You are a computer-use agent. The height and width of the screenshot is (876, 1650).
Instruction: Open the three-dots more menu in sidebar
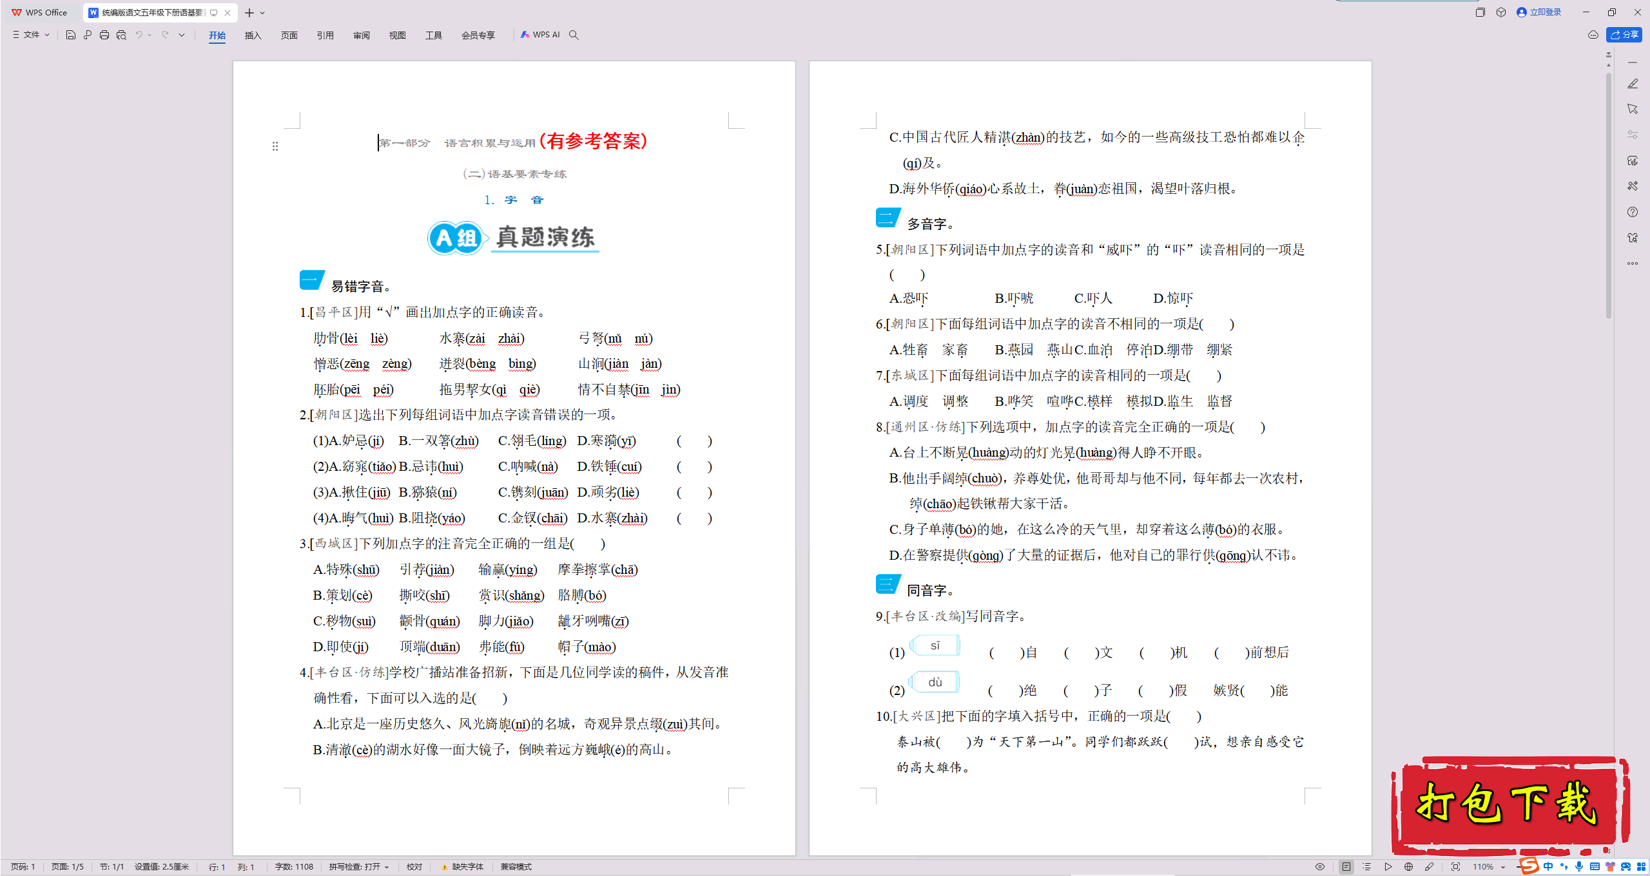pos(1633,263)
